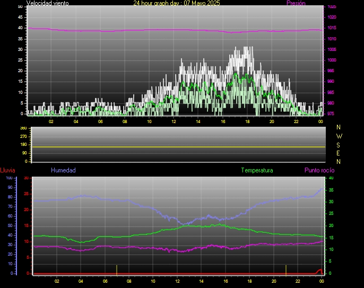Click the "270" wind direction axis value
Image resolution: width=364 pixels, height=288 pixels.
23,136
